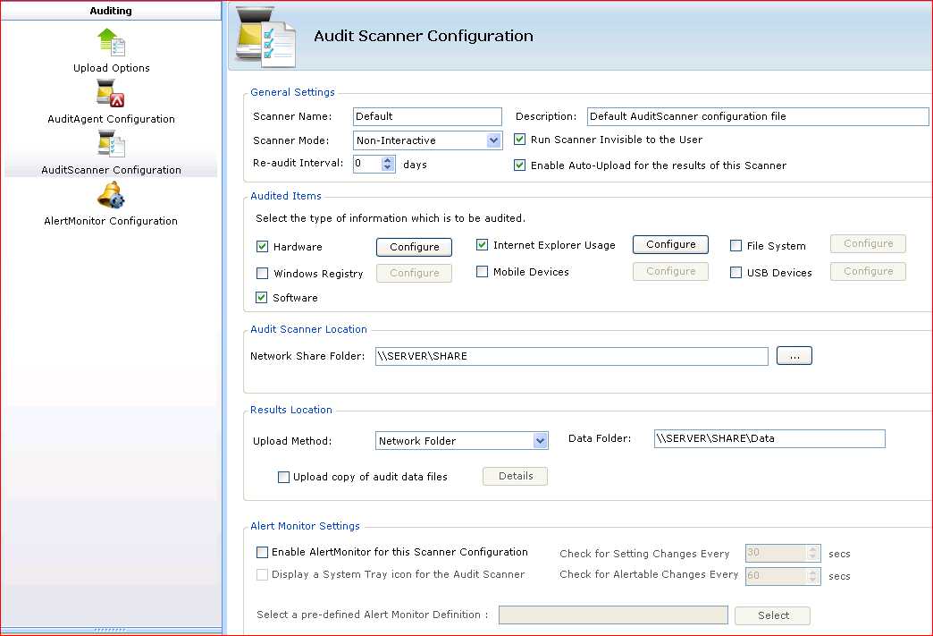Click the Upload Options label
This screenshot has width=933, height=636.
click(112, 68)
